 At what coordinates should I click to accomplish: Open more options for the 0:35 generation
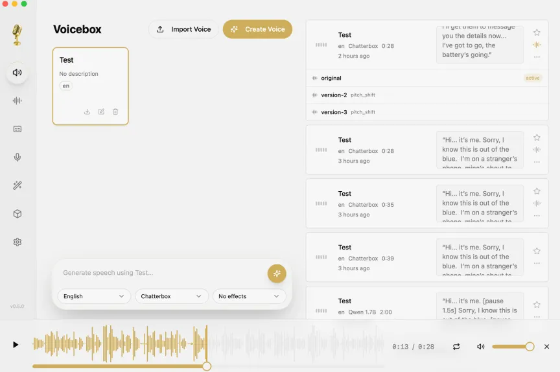[537, 215]
